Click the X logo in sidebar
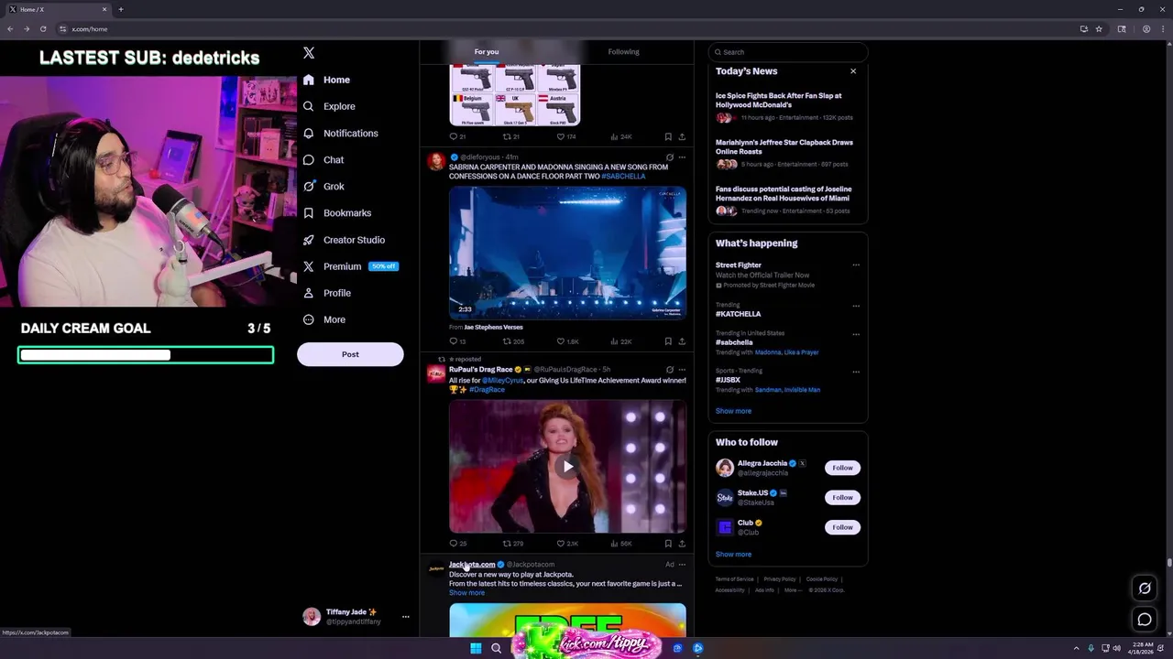Image resolution: width=1173 pixels, height=659 pixels. (309, 53)
